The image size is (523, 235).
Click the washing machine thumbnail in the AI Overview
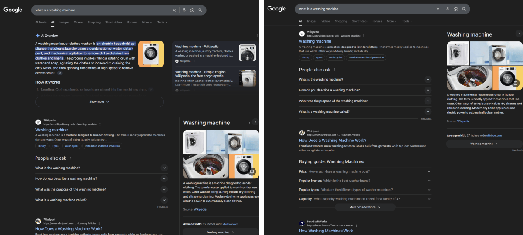coord(151,54)
